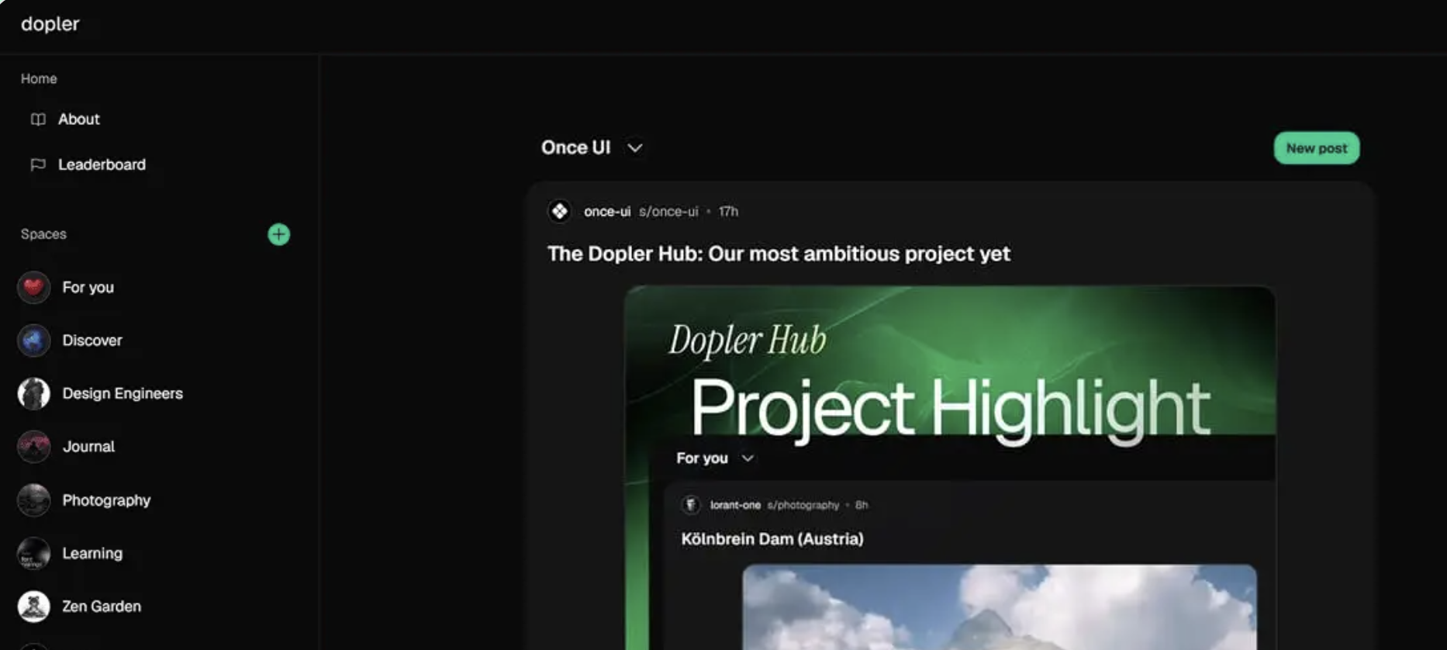Open the Leaderboard page
This screenshot has height=650, width=1447.
[102, 164]
